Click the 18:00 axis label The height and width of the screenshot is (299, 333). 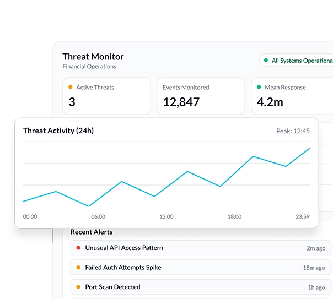(234, 216)
